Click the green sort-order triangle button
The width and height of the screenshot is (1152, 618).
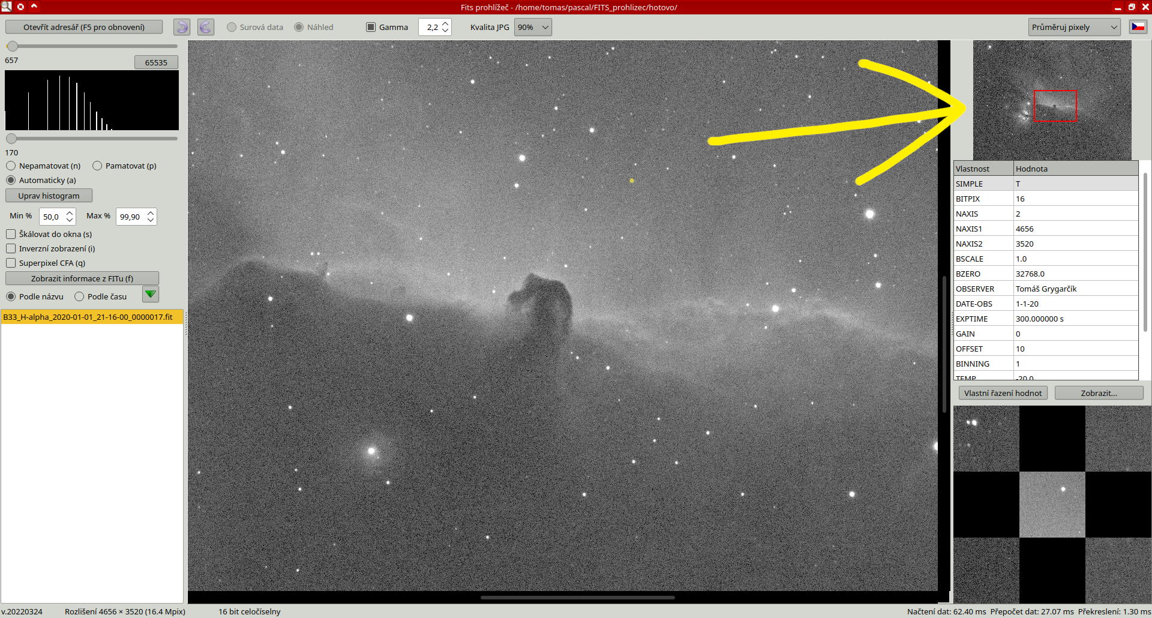(151, 295)
